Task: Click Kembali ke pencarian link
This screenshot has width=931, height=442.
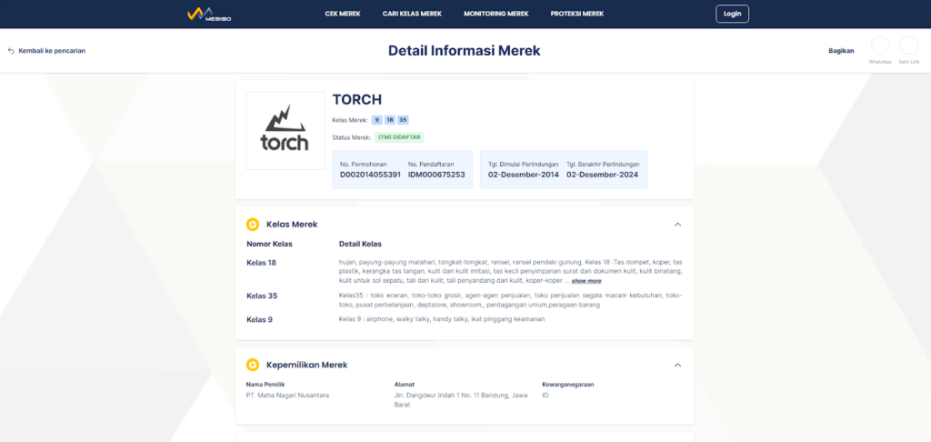Action: coord(52,51)
